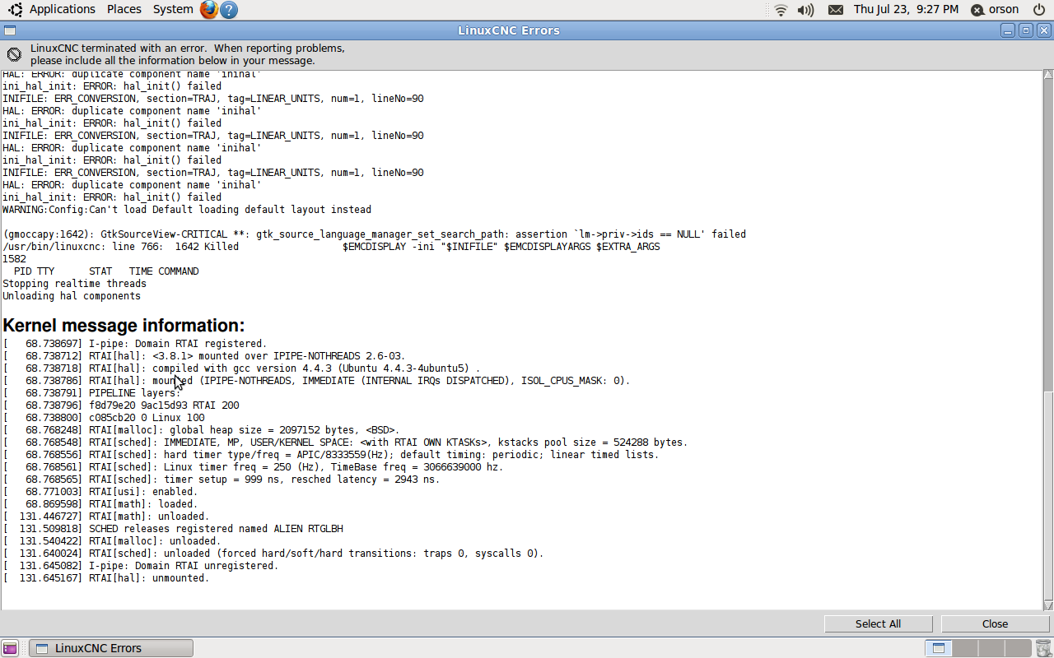Click the 'hard timer type/freq = APIC' line

331,455
